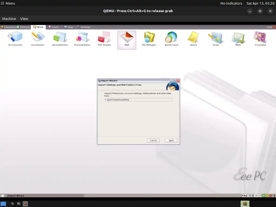Launch the World Clock icon
The width and height of the screenshot is (276, 207).
tap(171, 39)
